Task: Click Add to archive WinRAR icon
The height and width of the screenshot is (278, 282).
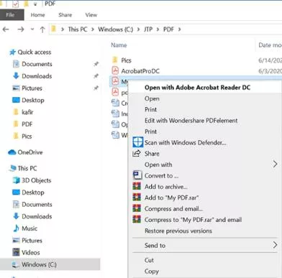Action: tap(137, 186)
